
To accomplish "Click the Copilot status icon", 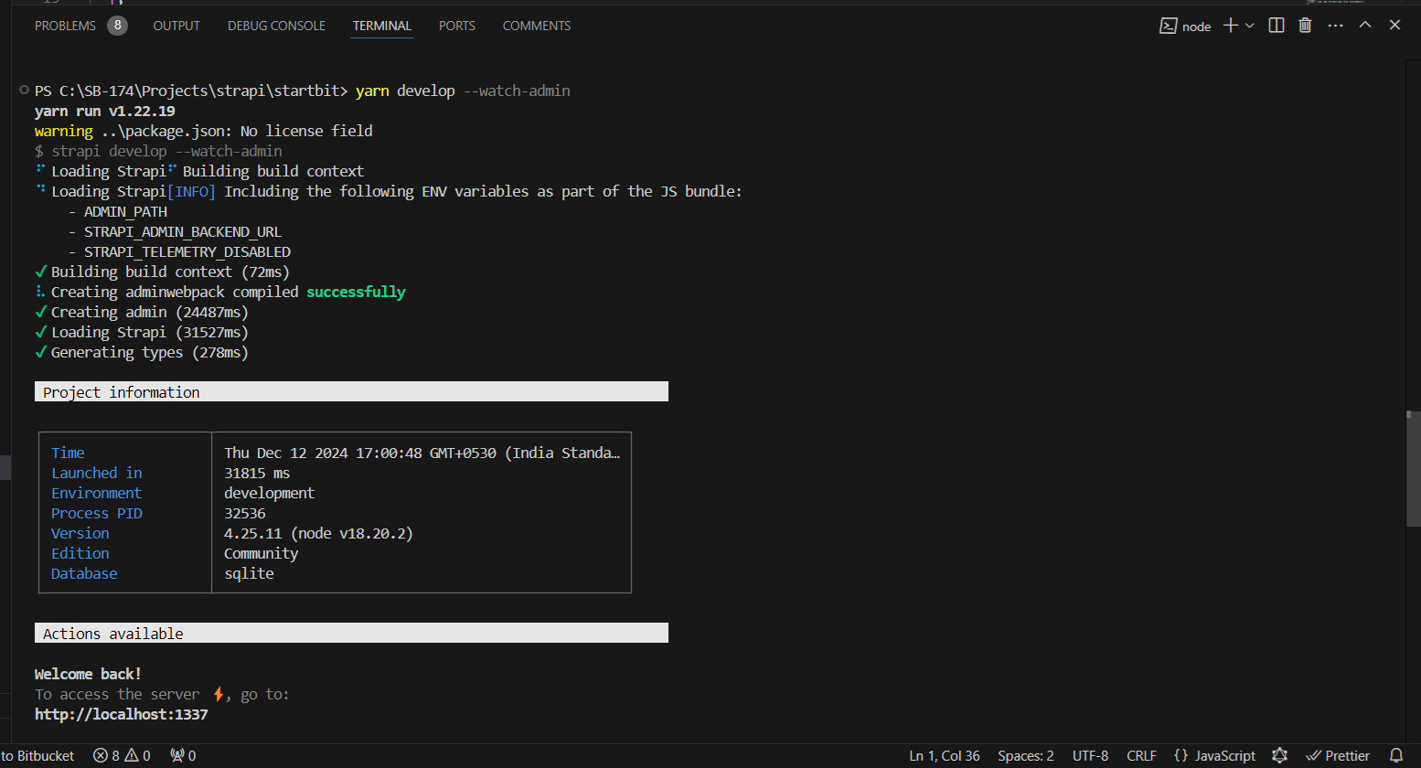I will click(x=1280, y=756).
